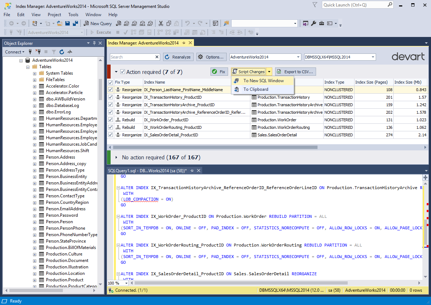
Task: Click the wrench properties icon in toolbar
Action: [313, 23]
